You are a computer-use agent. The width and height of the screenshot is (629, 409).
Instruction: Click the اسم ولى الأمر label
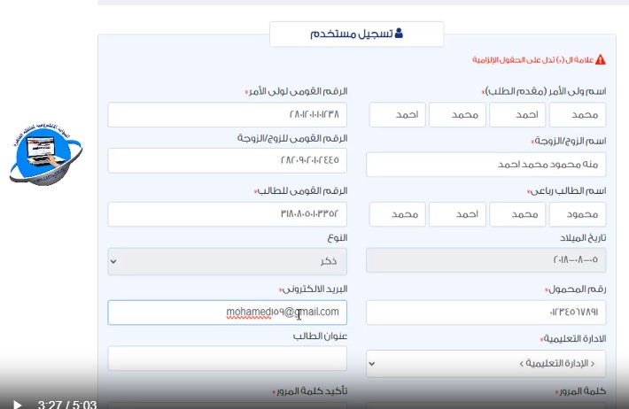546,91
